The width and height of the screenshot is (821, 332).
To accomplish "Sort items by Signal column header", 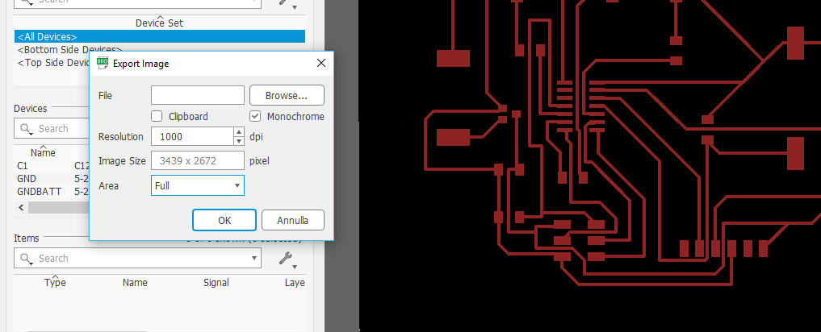I will point(216,282).
